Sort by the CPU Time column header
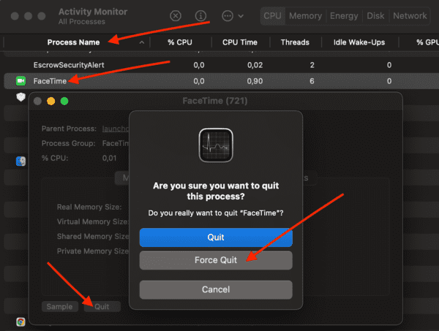Image resolution: width=439 pixels, height=331 pixels. pyautogui.click(x=240, y=42)
